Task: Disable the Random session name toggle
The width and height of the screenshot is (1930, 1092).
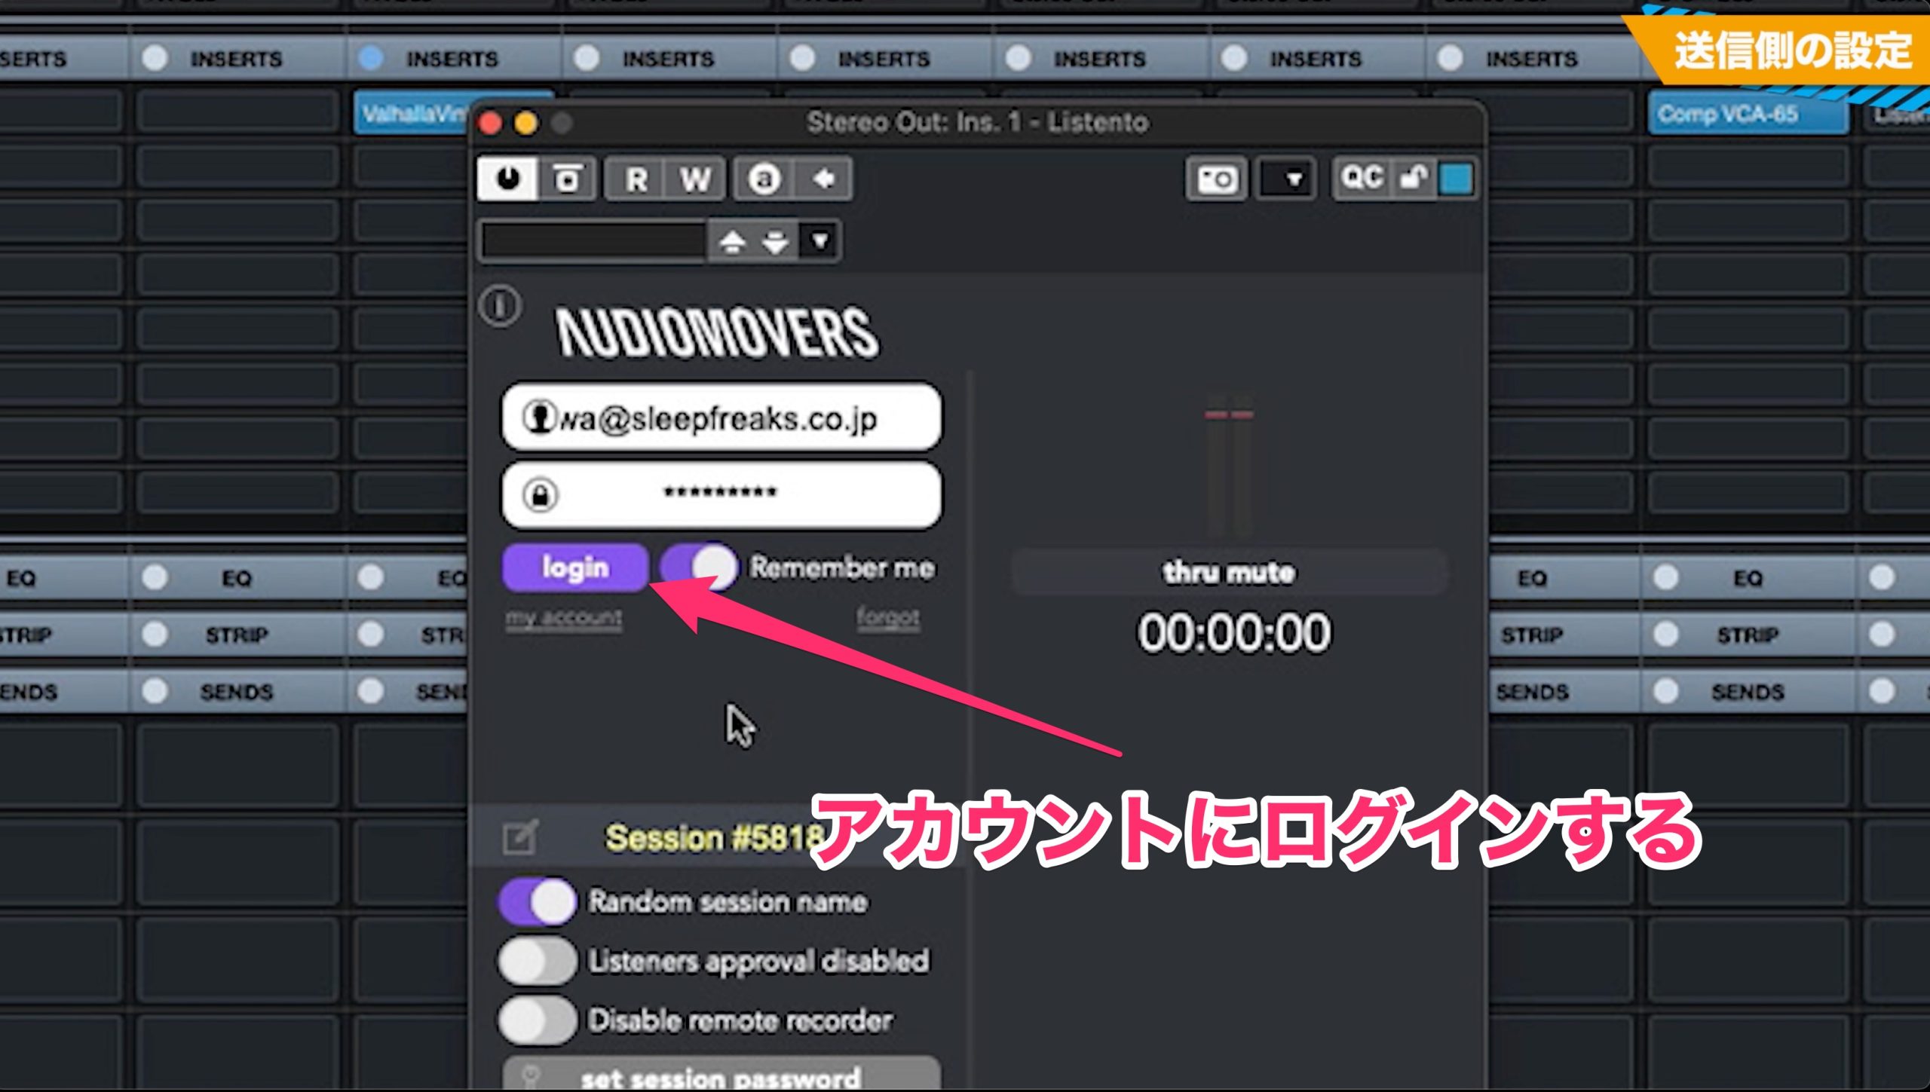Action: pos(538,901)
